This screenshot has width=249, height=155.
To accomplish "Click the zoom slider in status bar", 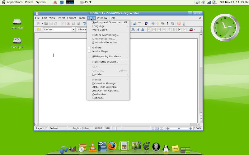I will 179,128.
